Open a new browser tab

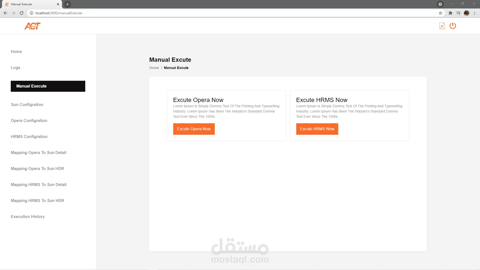tap(67, 4)
